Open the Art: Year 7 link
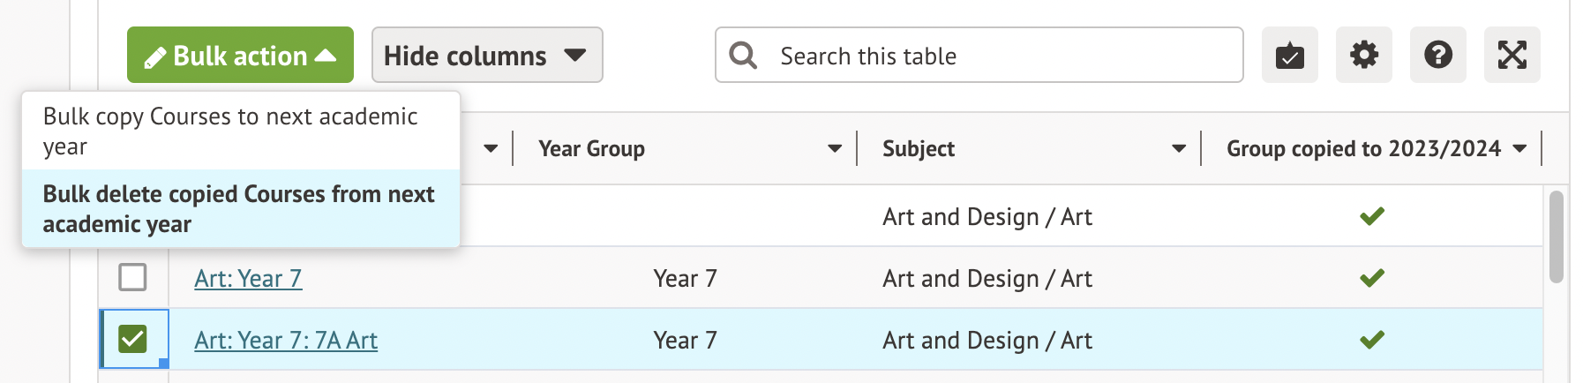This screenshot has width=1583, height=383. (248, 279)
